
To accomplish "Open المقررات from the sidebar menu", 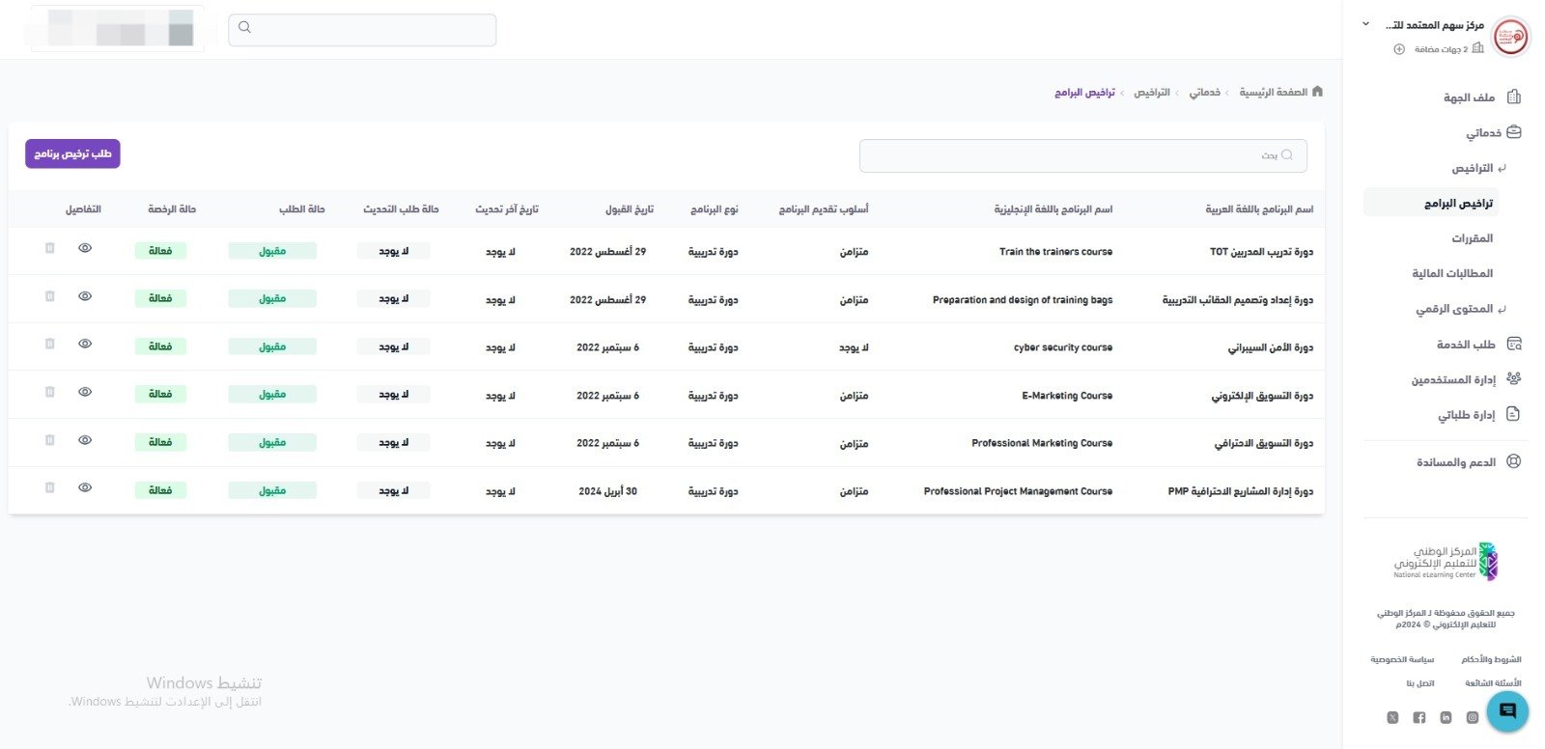I will 1472,238.
